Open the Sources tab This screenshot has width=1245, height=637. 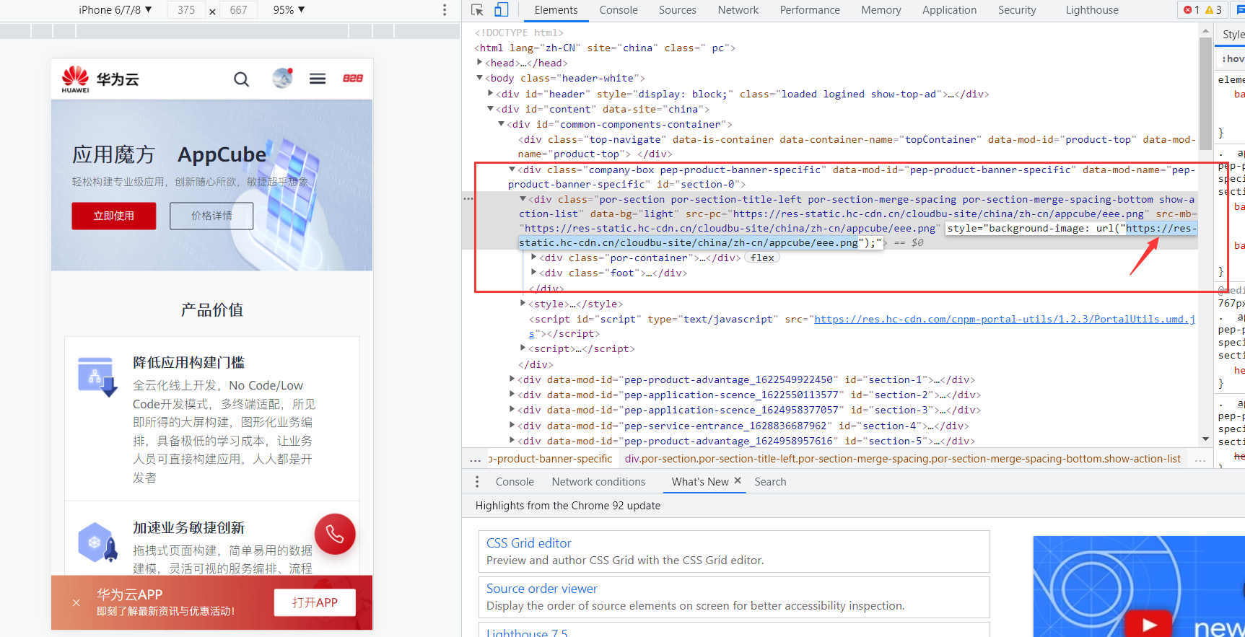click(677, 10)
